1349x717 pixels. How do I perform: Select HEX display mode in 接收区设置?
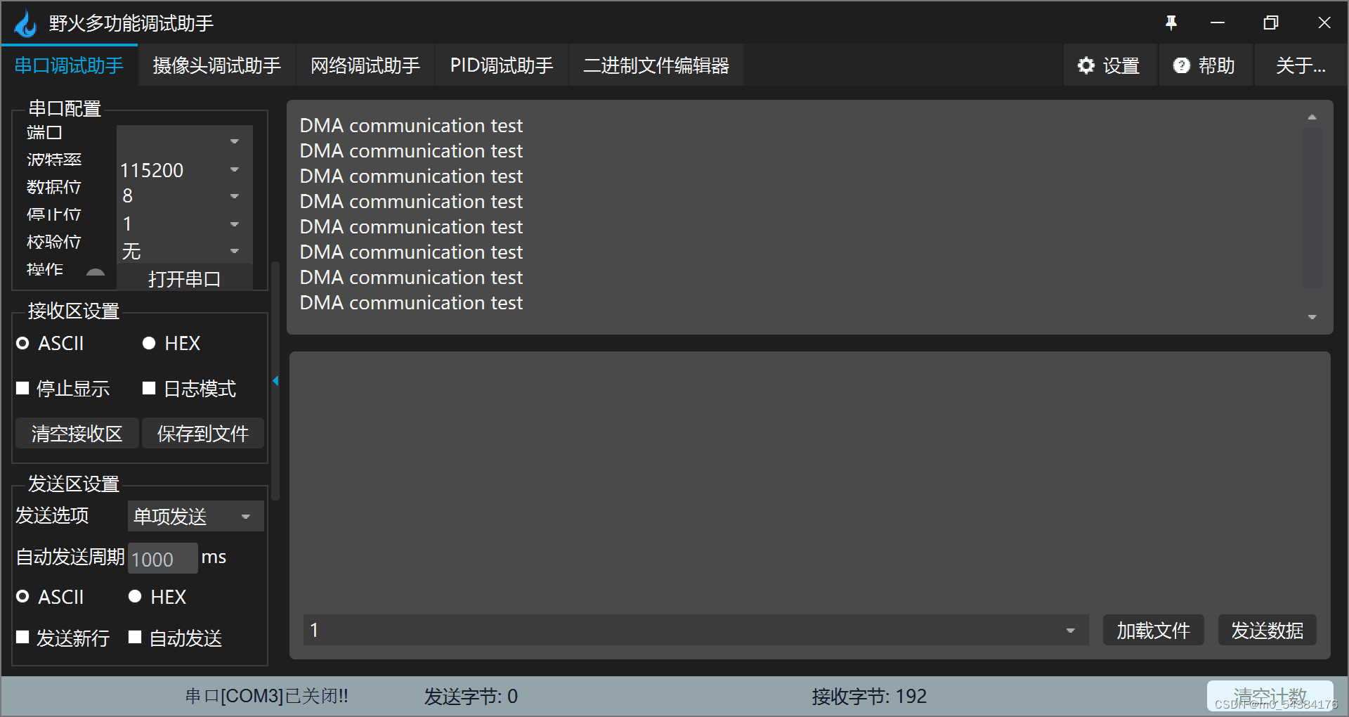point(149,343)
